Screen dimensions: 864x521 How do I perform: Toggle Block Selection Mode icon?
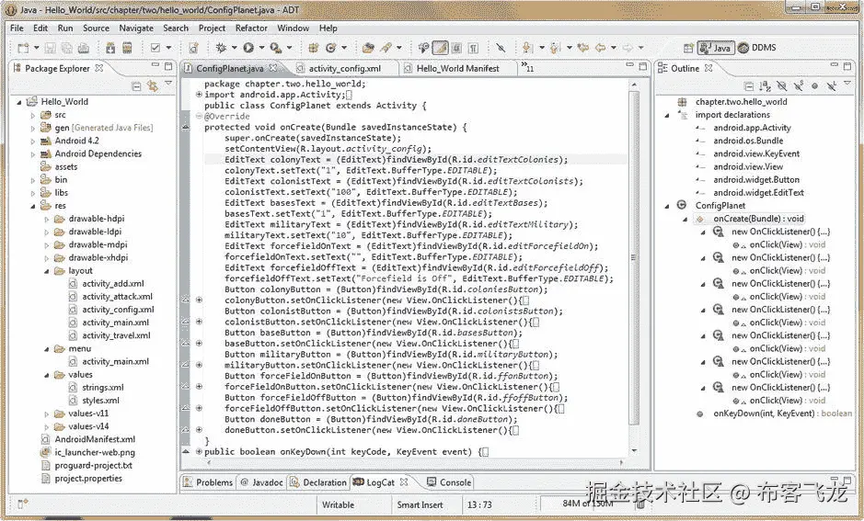(x=456, y=48)
